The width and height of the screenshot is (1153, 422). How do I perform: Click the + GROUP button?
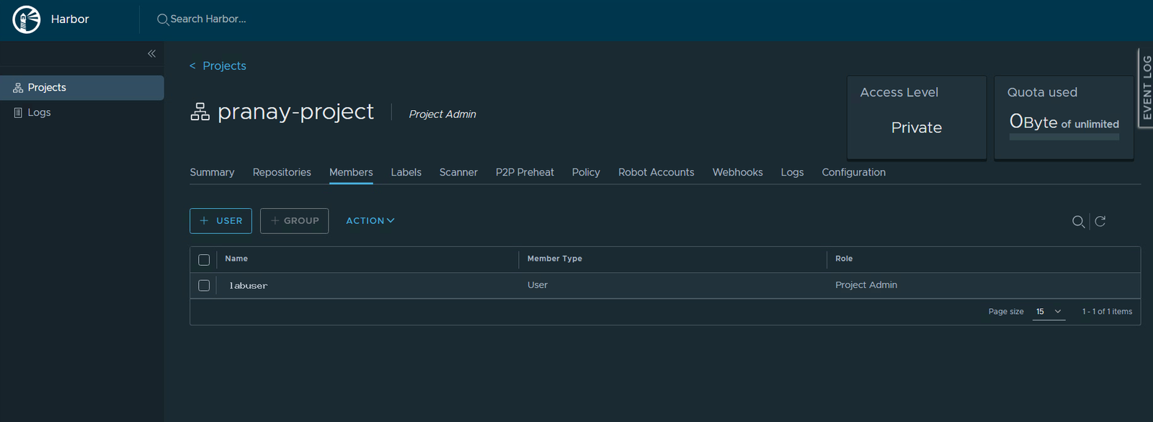294,221
